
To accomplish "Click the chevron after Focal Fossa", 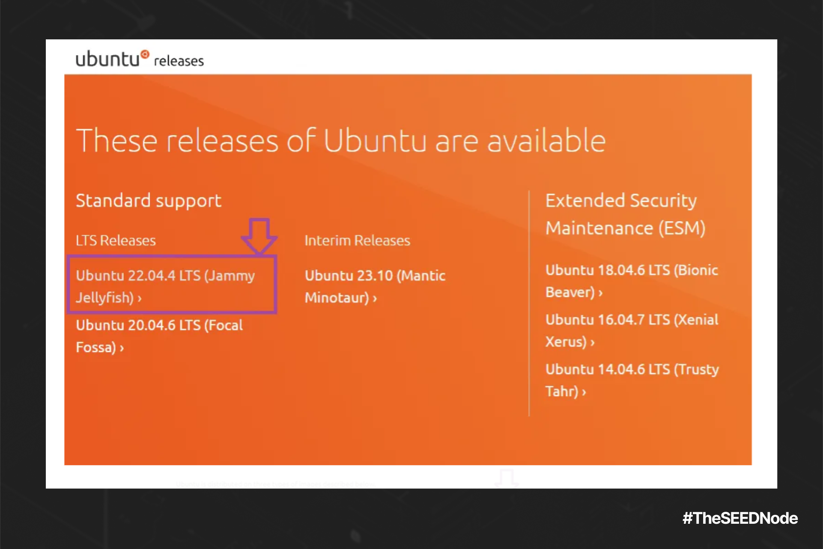I will 122,348.
